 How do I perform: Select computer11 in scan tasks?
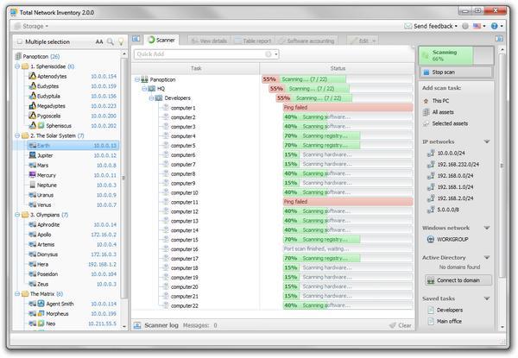tap(185, 202)
